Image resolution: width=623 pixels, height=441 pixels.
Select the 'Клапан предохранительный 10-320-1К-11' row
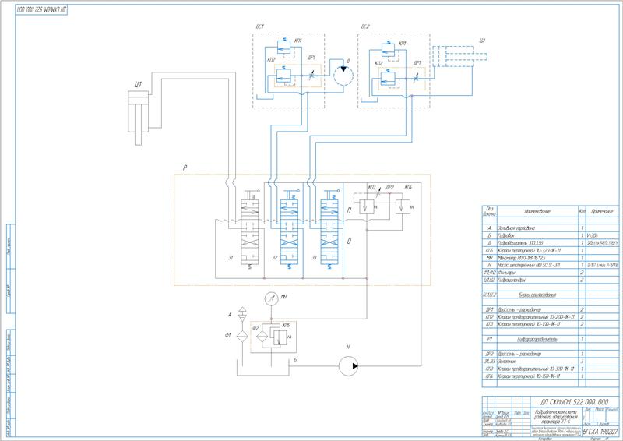(551, 369)
